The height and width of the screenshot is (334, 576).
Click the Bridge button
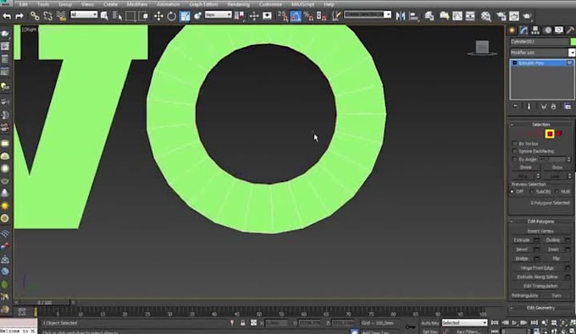(x=522, y=259)
